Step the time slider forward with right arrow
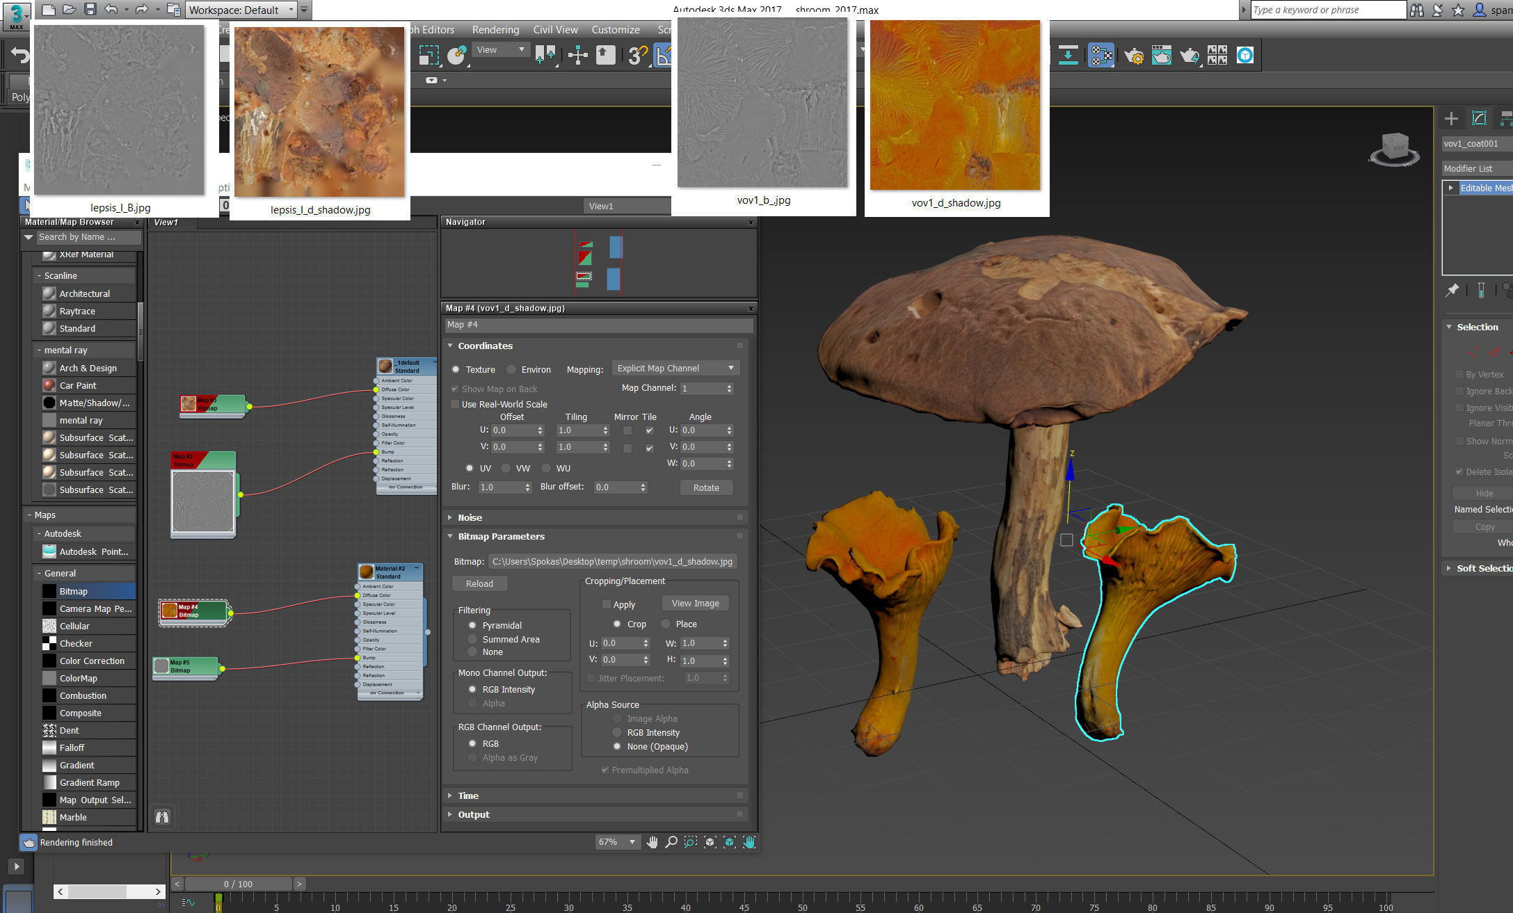 299,884
